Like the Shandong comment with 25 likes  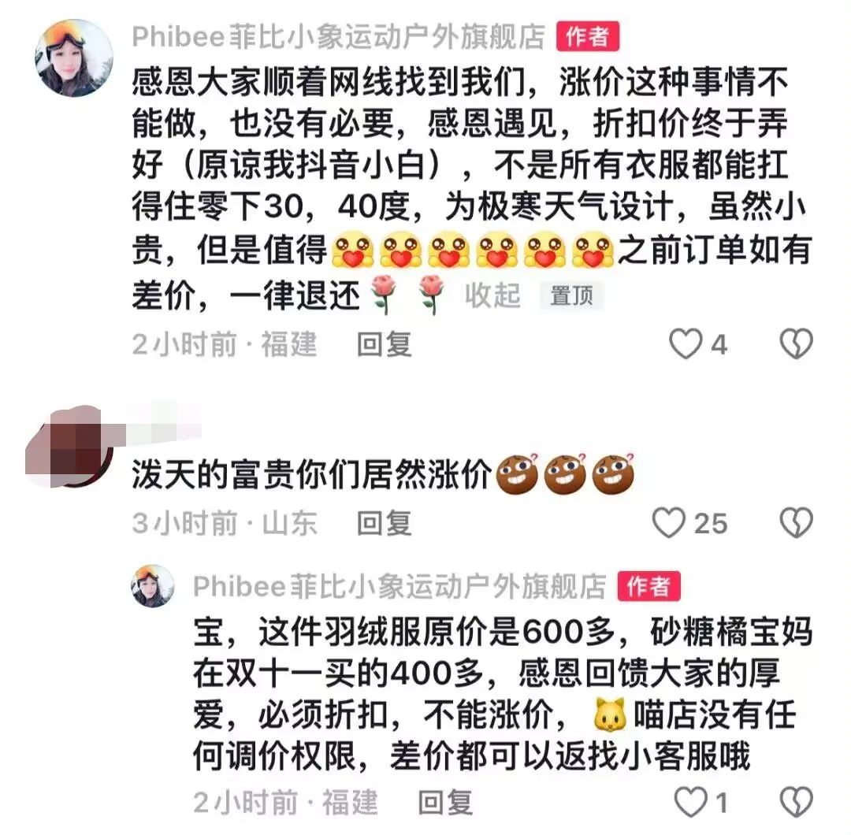[669, 523]
